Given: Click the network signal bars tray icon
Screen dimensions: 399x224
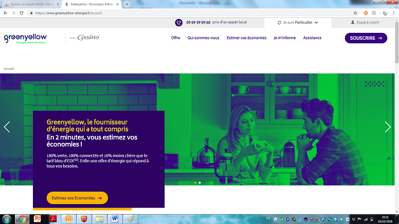Looking at the screenshot, I should click(366, 219).
